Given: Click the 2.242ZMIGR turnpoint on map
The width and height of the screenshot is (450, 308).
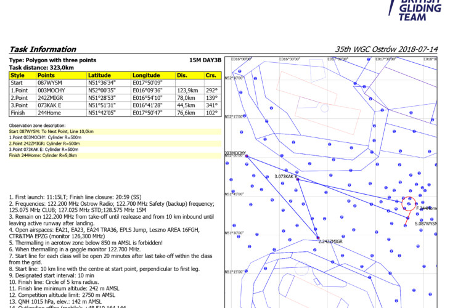Looking at the screenshot, I should coord(317,238).
